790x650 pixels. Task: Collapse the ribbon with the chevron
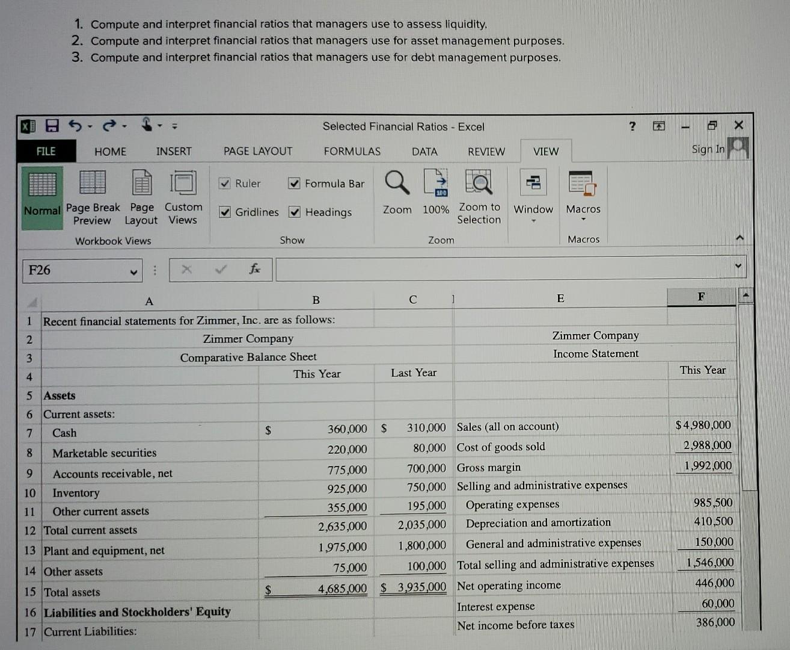[739, 238]
